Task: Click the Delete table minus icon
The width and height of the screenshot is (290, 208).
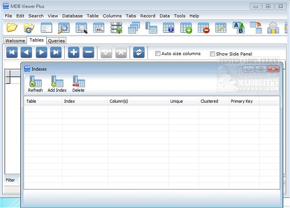Action: tap(203, 28)
